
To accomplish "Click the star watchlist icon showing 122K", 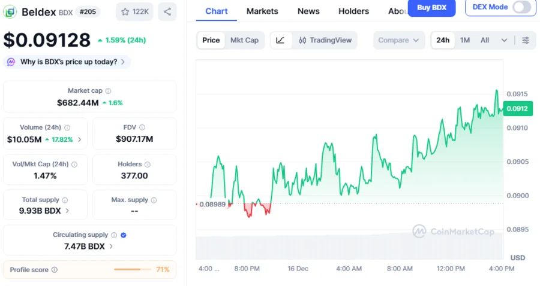I will coord(134,11).
